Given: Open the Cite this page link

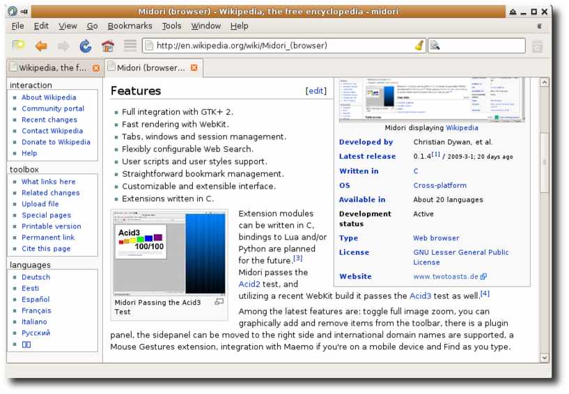Looking at the screenshot, I should coord(46,249).
